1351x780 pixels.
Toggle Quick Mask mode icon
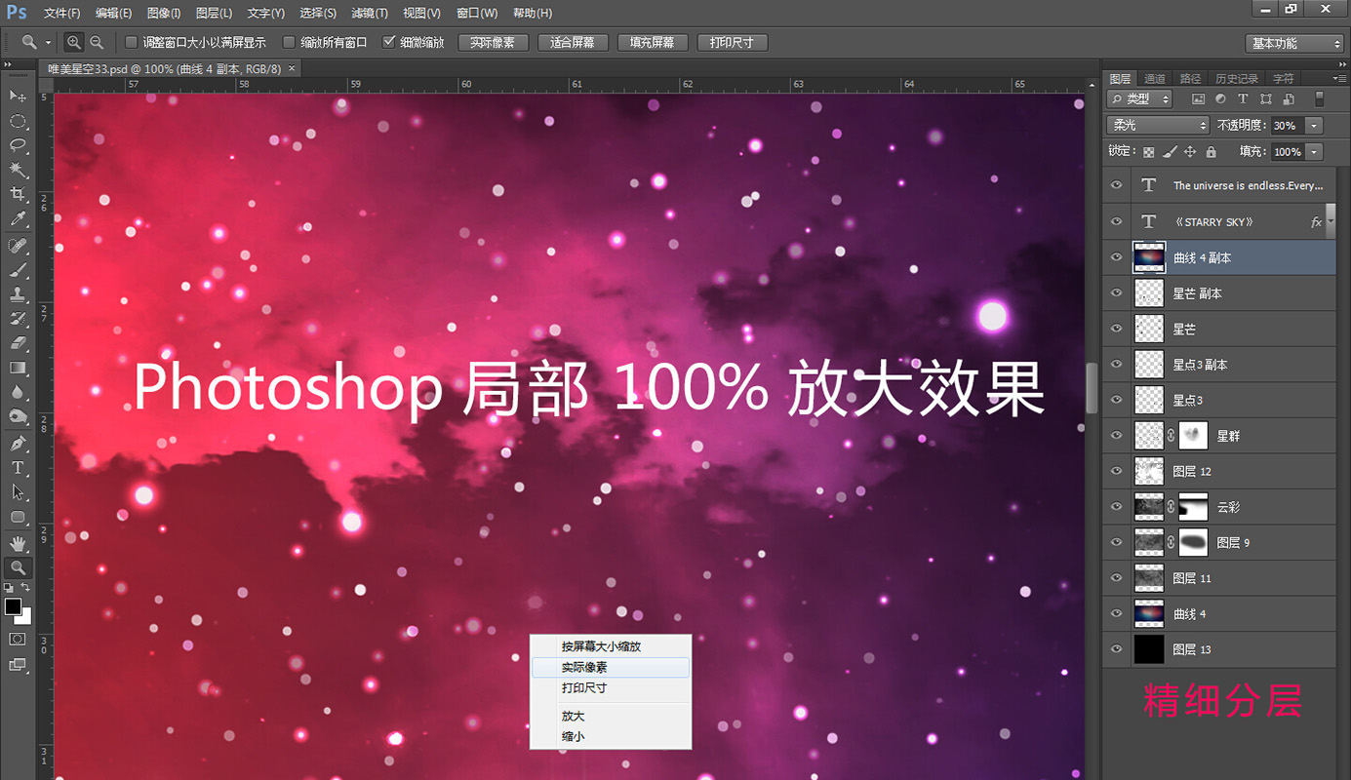tap(18, 639)
